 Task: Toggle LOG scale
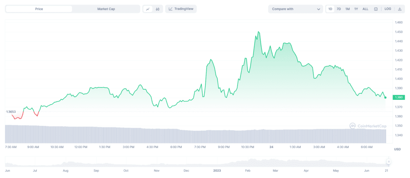[x=388, y=9]
